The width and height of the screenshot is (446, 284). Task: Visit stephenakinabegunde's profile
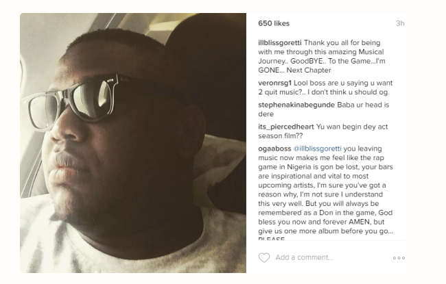click(x=296, y=105)
